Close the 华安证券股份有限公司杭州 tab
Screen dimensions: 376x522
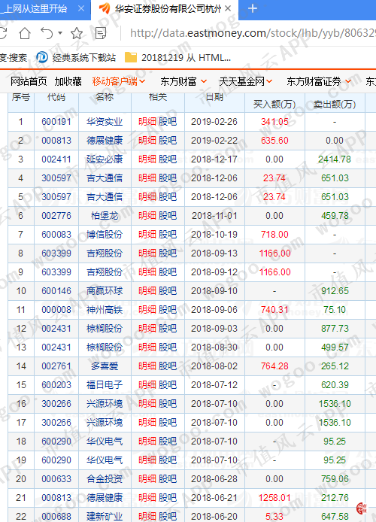[228, 8]
